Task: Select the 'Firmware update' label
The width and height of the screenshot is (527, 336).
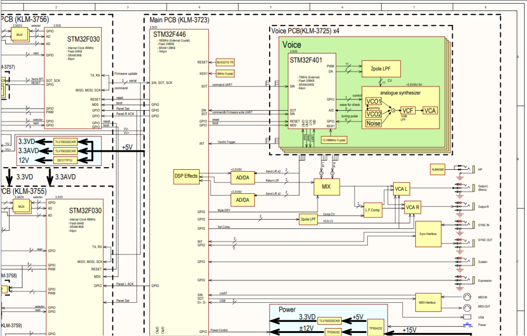Action: 126,74
